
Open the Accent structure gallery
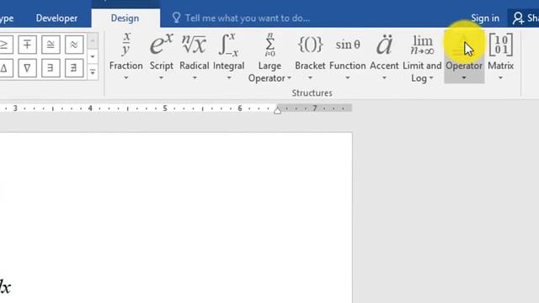point(384,56)
